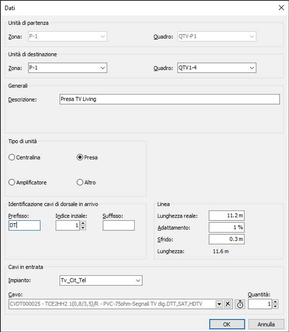This screenshot has height=332, width=289.
Task: Decrease Indice iniziale with the down arrow
Action: coord(83,228)
